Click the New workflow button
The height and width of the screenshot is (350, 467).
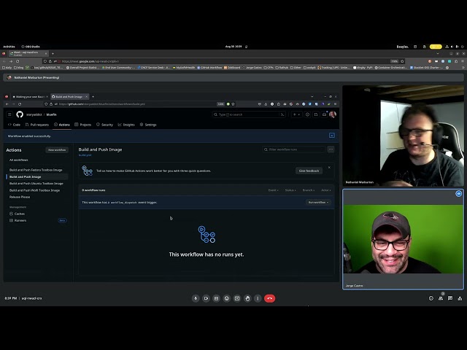[x=57, y=149]
